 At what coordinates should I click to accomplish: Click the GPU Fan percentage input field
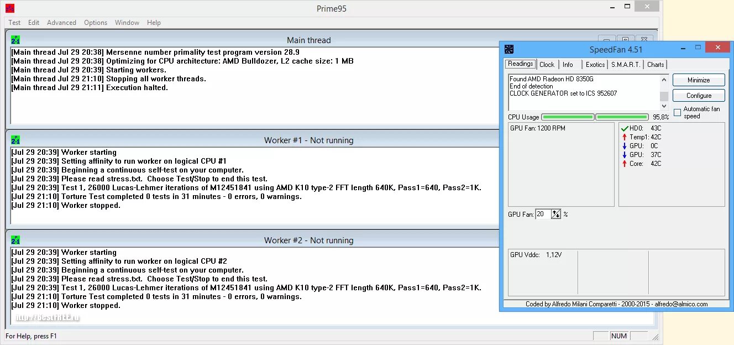[x=543, y=214]
